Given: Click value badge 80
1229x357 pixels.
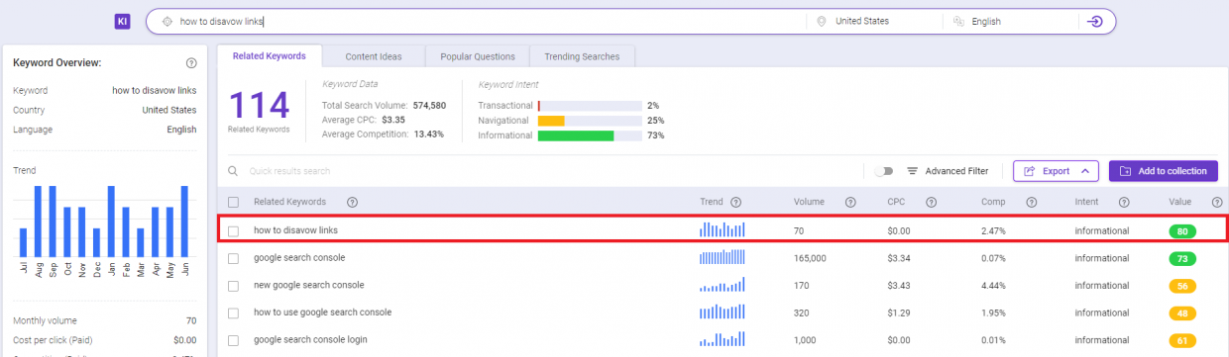Looking at the screenshot, I should click(x=1182, y=231).
